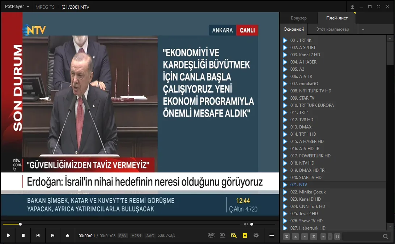Toggle 360 degree video mode
Image resolution: width=395 pixels, height=244 pixels.
point(211,235)
